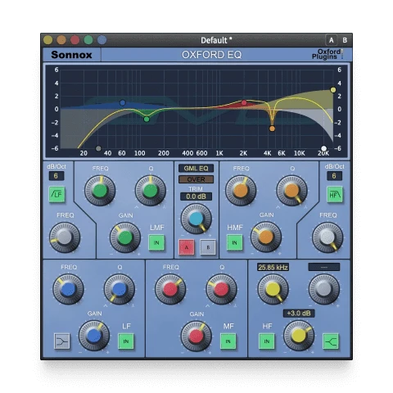
Task: Click the yellow HF gain knob
Action: (299, 336)
